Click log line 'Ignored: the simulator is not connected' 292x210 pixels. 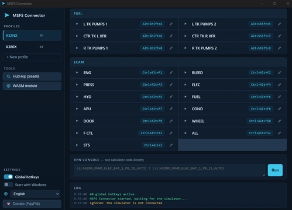(126, 203)
